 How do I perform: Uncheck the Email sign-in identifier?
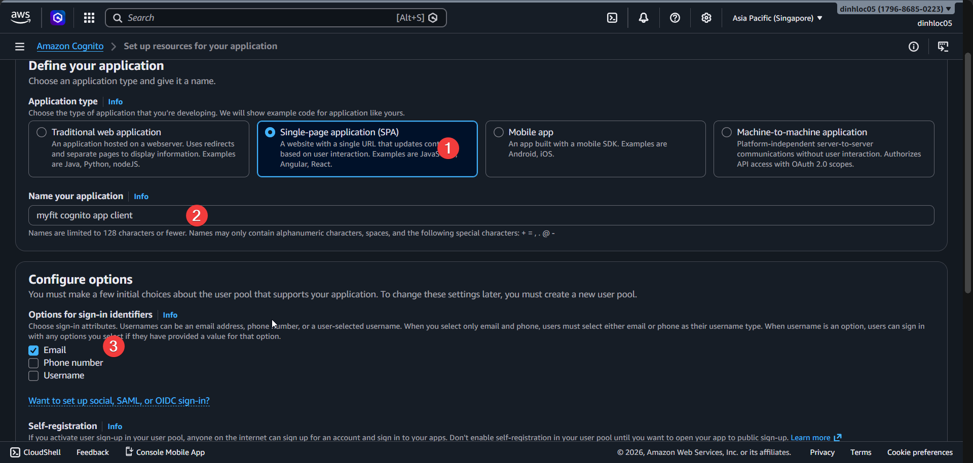33,350
